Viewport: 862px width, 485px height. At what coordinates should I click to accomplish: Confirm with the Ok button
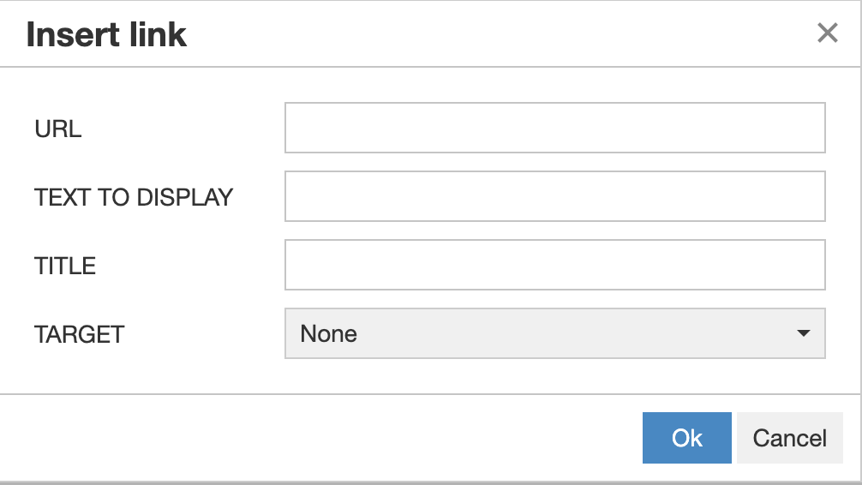[x=686, y=438]
